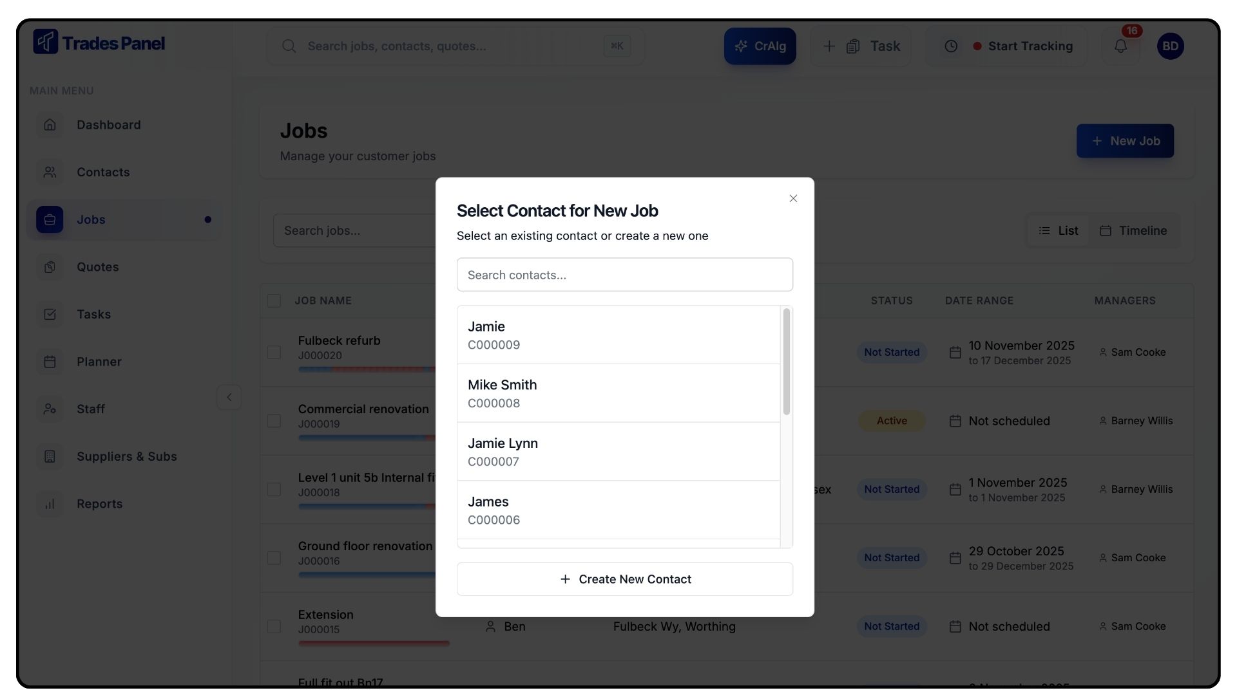Check the Commercial renovation job checkbox
The image size is (1237, 695).
tap(274, 421)
